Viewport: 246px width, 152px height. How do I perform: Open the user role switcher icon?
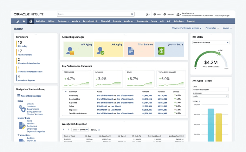[178, 15]
